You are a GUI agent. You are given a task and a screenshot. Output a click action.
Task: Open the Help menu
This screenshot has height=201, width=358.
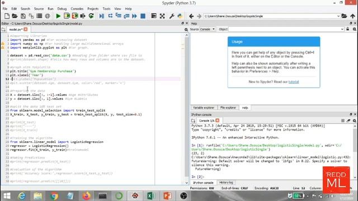128,9
